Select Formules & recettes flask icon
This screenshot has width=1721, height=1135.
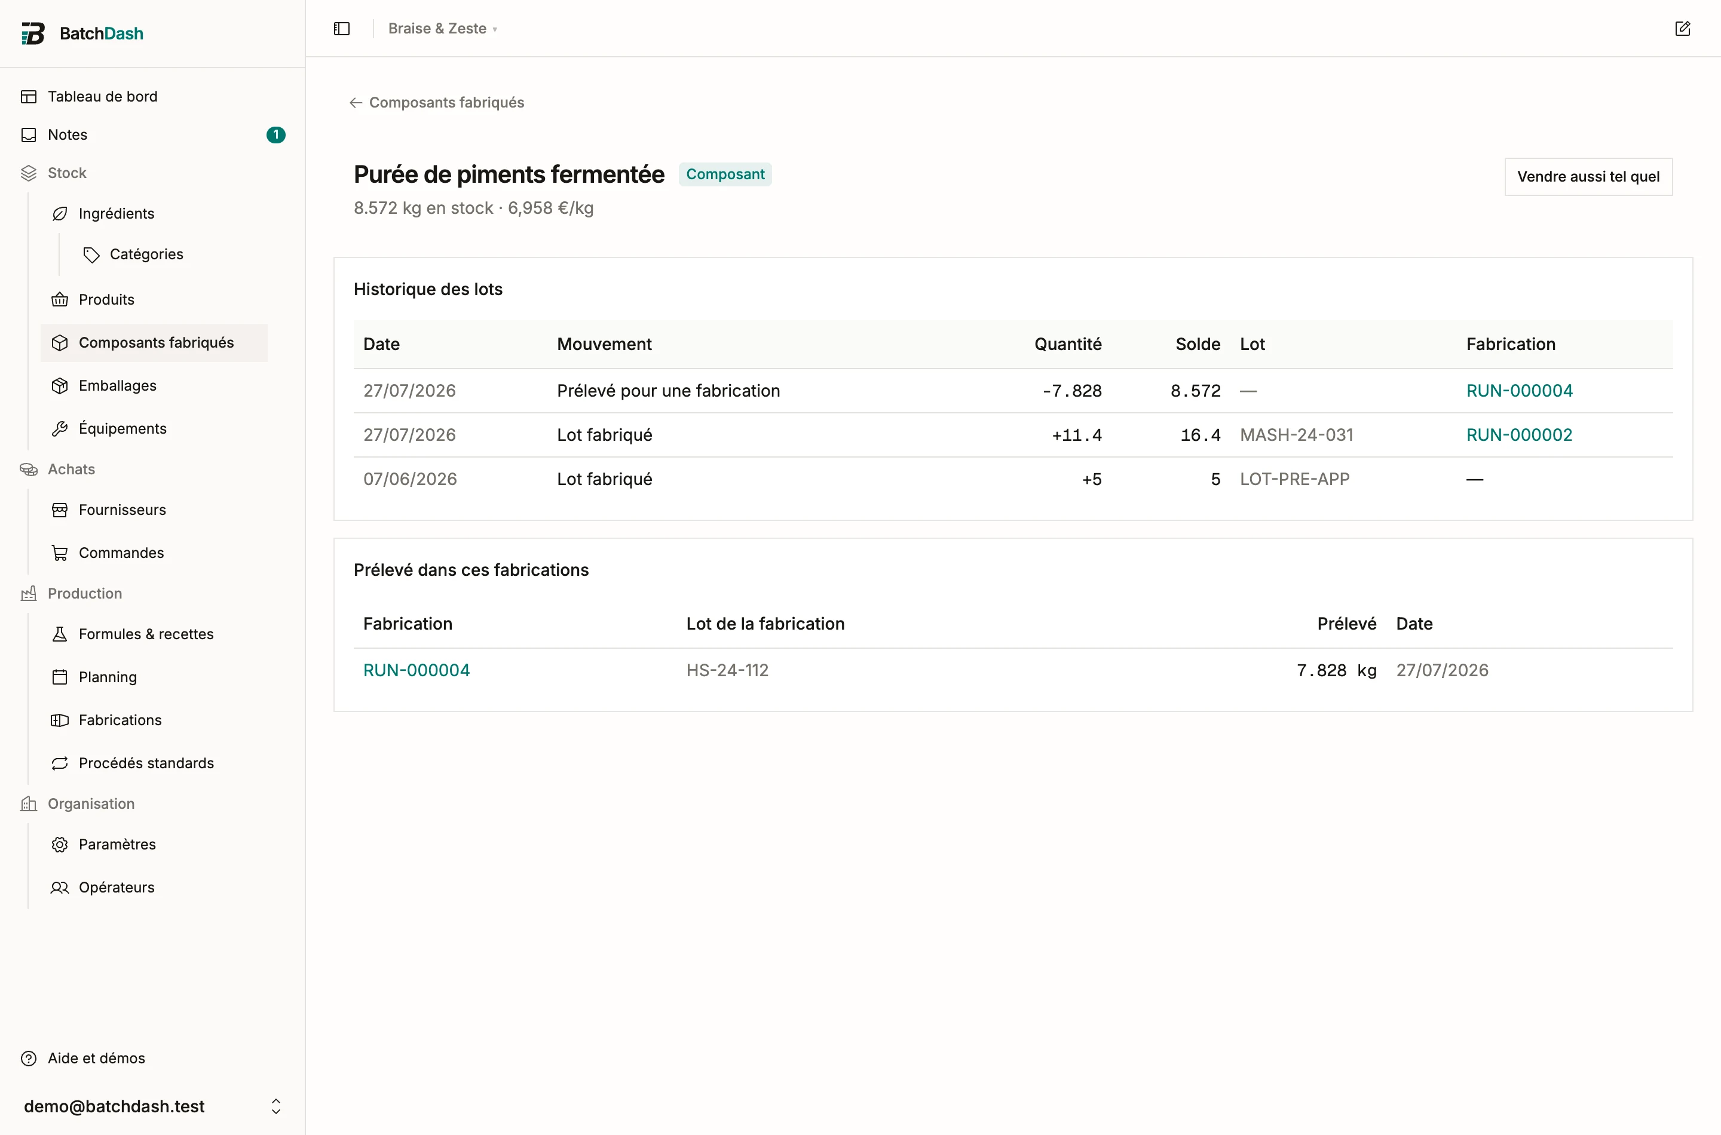(x=60, y=634)
